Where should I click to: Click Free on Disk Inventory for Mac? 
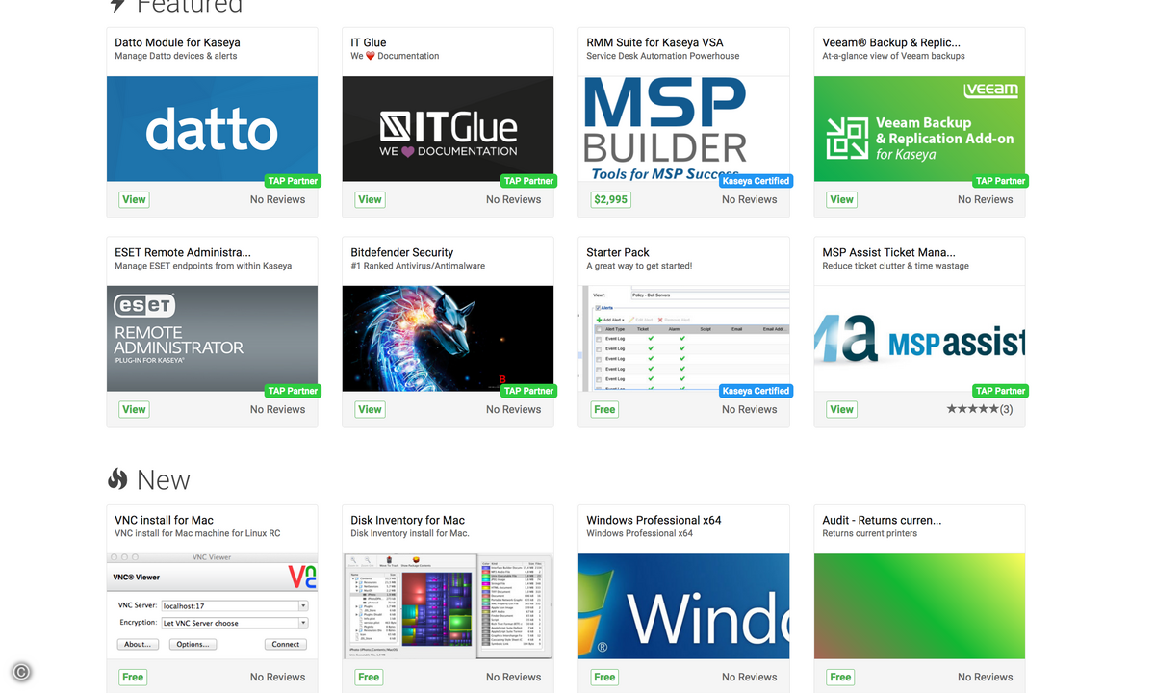pyautogui.click(x=369, y=677)
